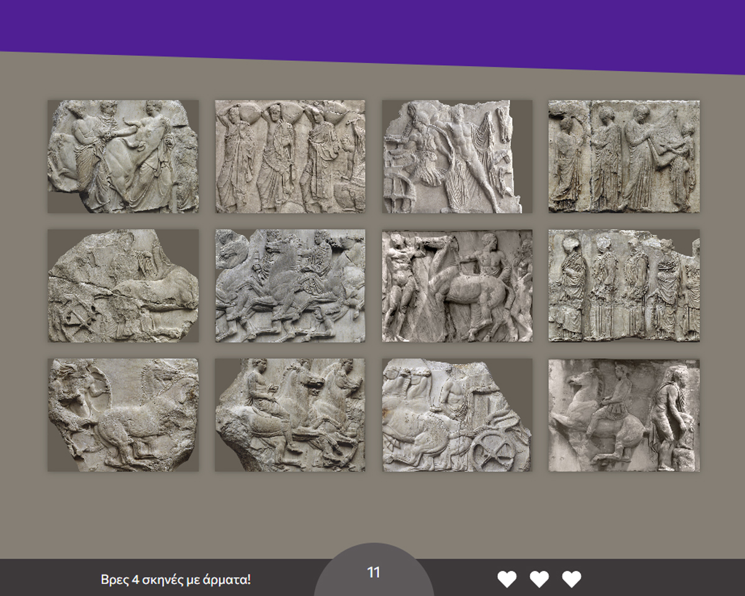Select relief of men leading a bull
This screenshot has height=596, width=745.
tap(123, 156)
